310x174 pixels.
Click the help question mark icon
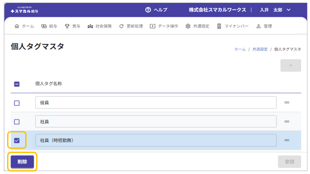(x=148, y=10)
